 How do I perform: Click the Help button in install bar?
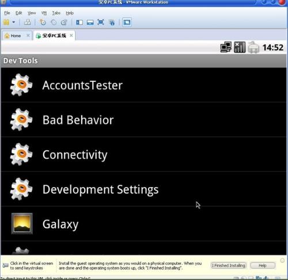coord(263,266)
